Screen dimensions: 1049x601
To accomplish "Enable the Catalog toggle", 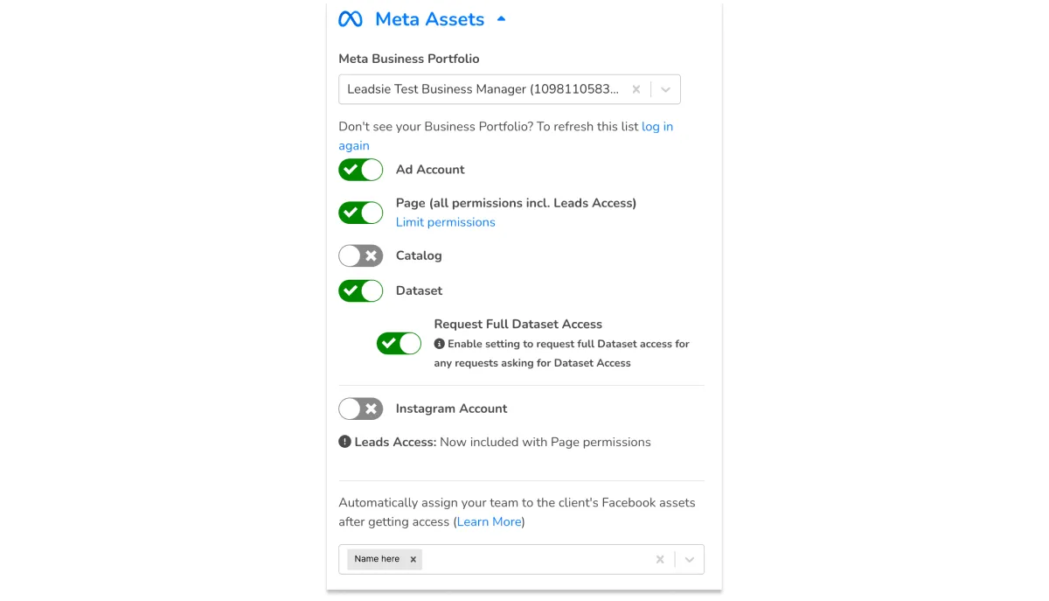I will tap(361, 255).
